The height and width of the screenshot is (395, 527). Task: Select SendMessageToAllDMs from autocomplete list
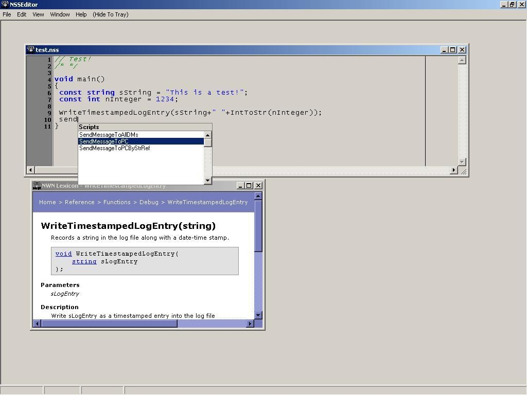[109, 135]
